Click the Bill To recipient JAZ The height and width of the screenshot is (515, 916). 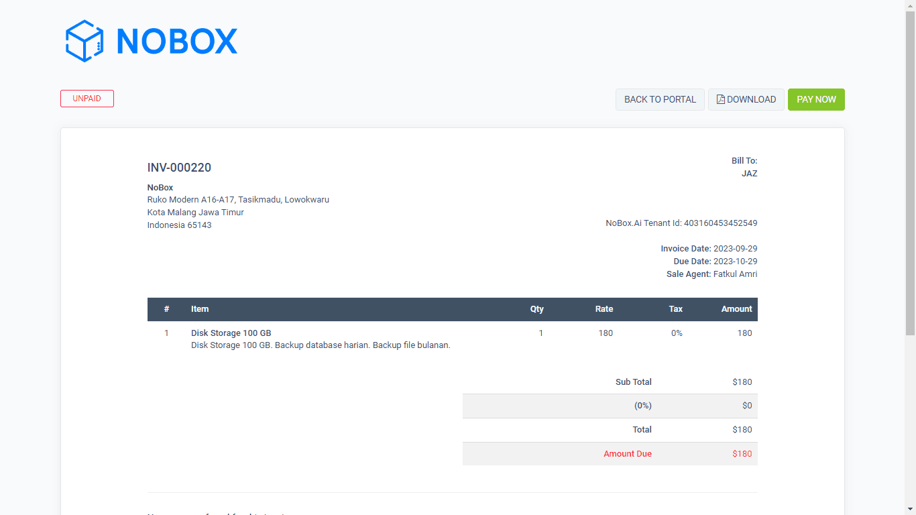pos(750,173)
